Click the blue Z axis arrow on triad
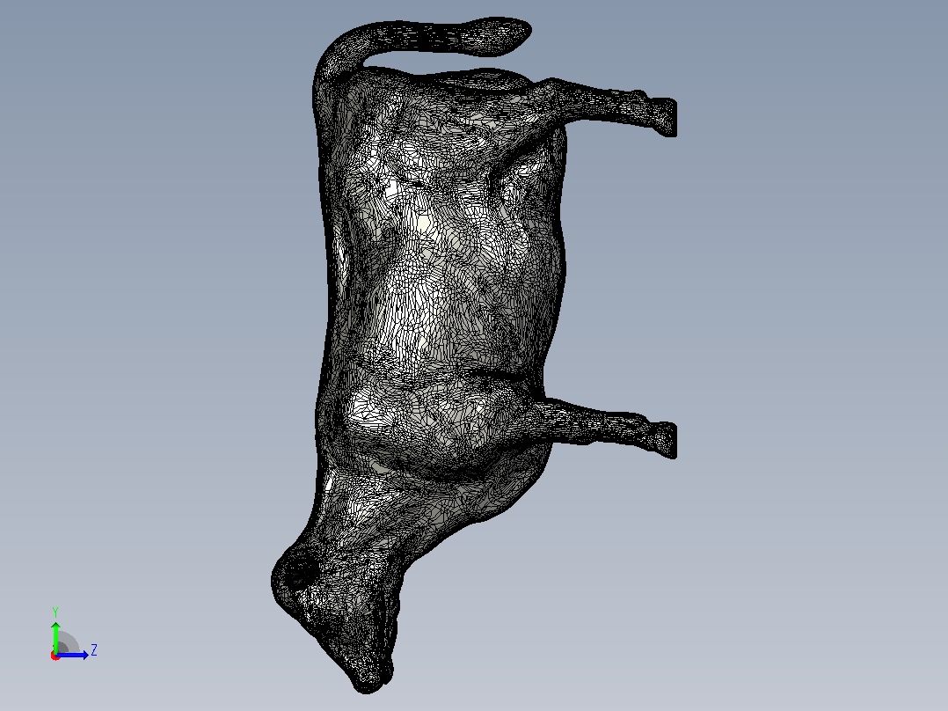 coord(74,655)
